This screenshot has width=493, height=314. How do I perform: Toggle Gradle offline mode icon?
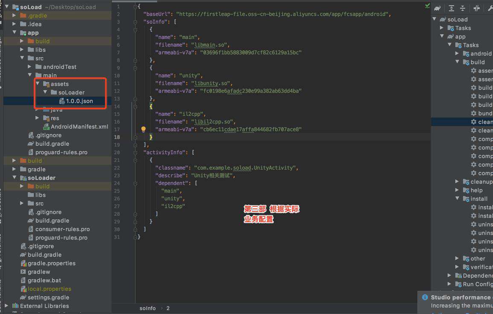pos(477,9)
